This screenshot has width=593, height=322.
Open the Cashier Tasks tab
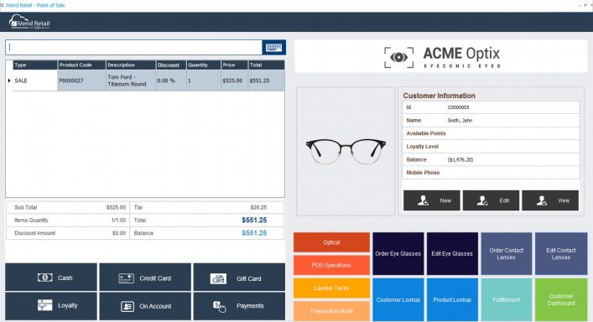[331, 288]
